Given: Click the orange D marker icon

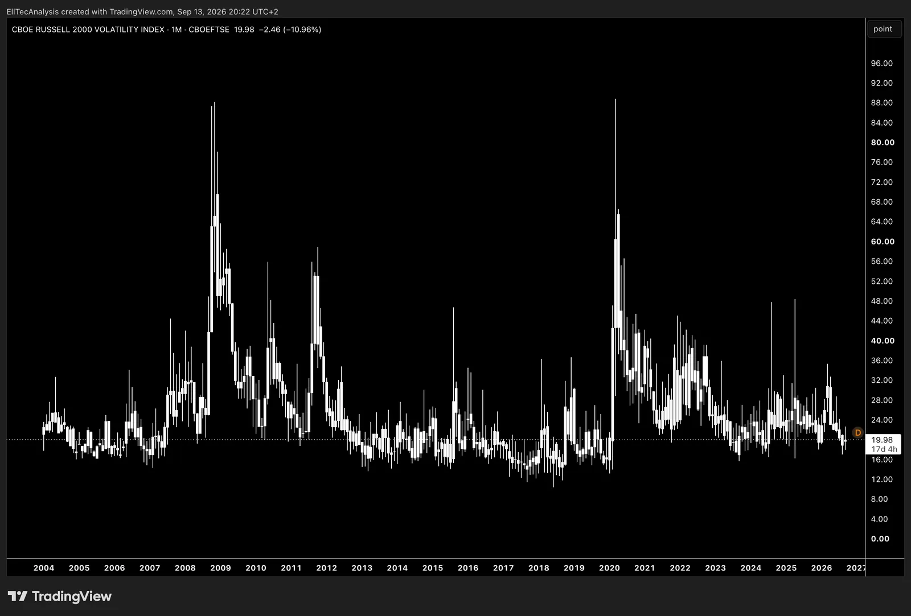Looking at the screenshot, I should click(x=858, y=433).
